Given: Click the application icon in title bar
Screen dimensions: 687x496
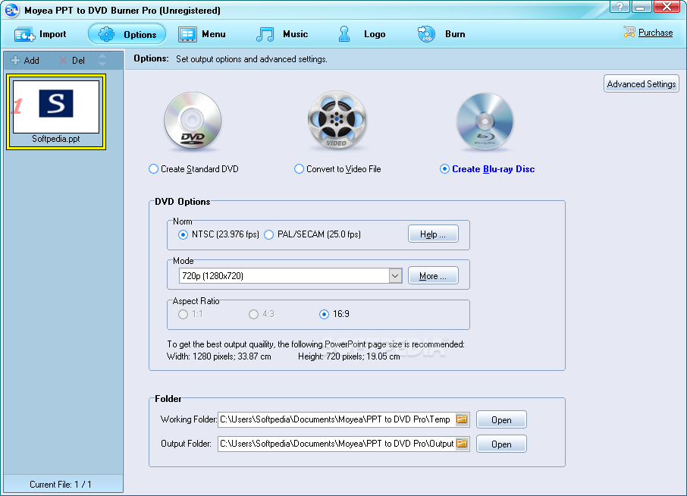Looking at the screenshot, I should coord(12,10).
